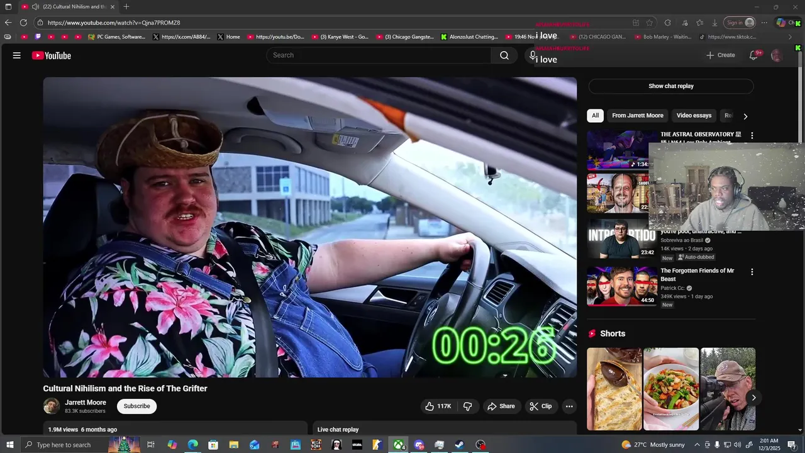Click the browser address bar URL

pos(114,23)
